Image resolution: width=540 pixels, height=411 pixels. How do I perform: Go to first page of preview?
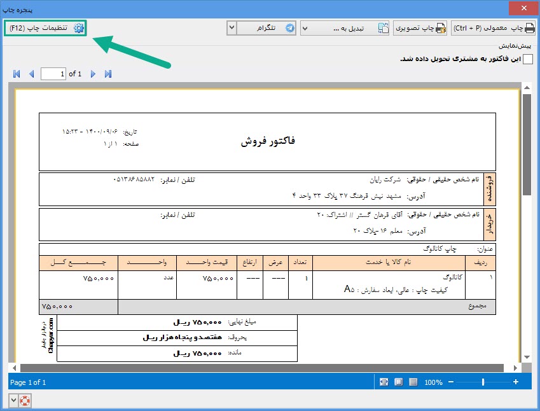[x=17, y=74]
